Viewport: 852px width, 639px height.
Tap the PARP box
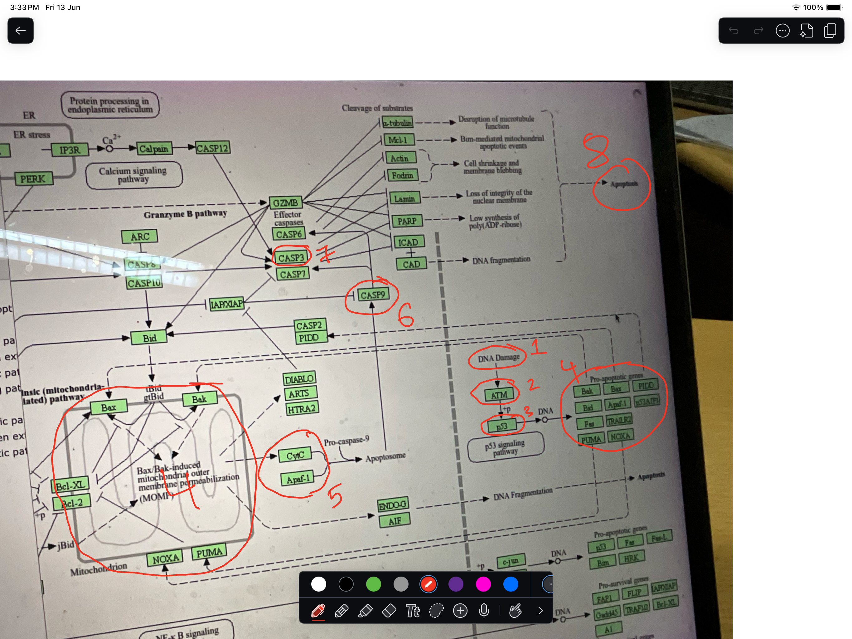tap(407, 221)
